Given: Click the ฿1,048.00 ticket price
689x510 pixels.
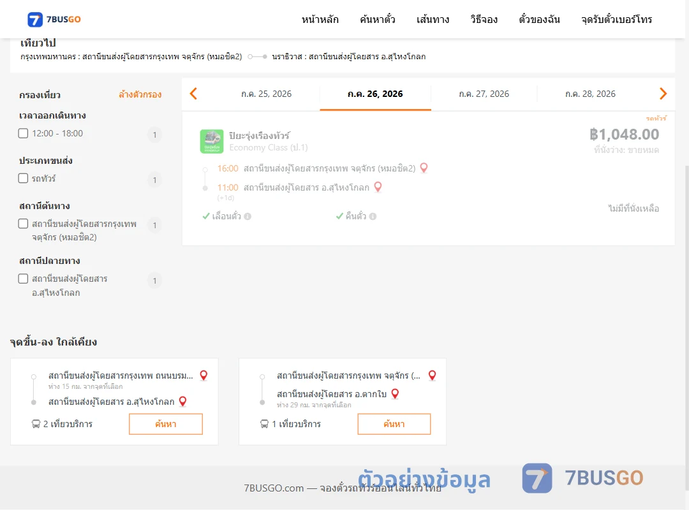Looking at the screenshot, I should tap(625, 134).
